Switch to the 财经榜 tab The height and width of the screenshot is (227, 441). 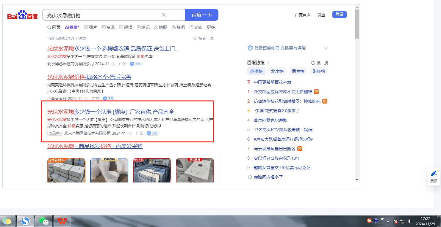(319, 71)
